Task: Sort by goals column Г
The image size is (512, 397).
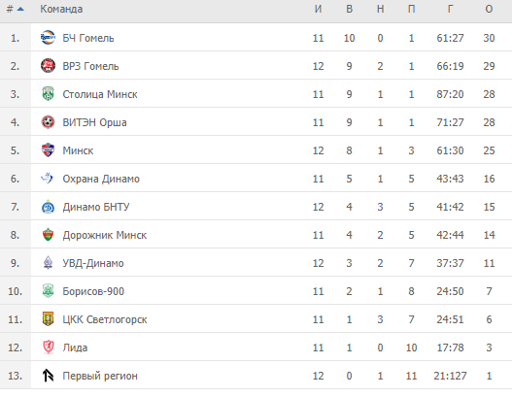Action: tap(450, 9)
